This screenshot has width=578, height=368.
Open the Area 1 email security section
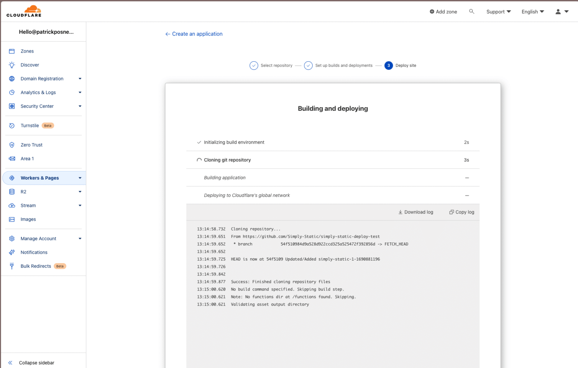[27, 158]
